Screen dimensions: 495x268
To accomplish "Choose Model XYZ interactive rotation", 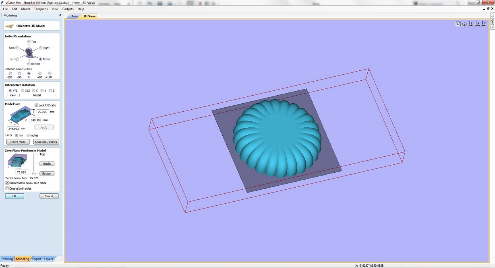I will [x=23, y=91].
